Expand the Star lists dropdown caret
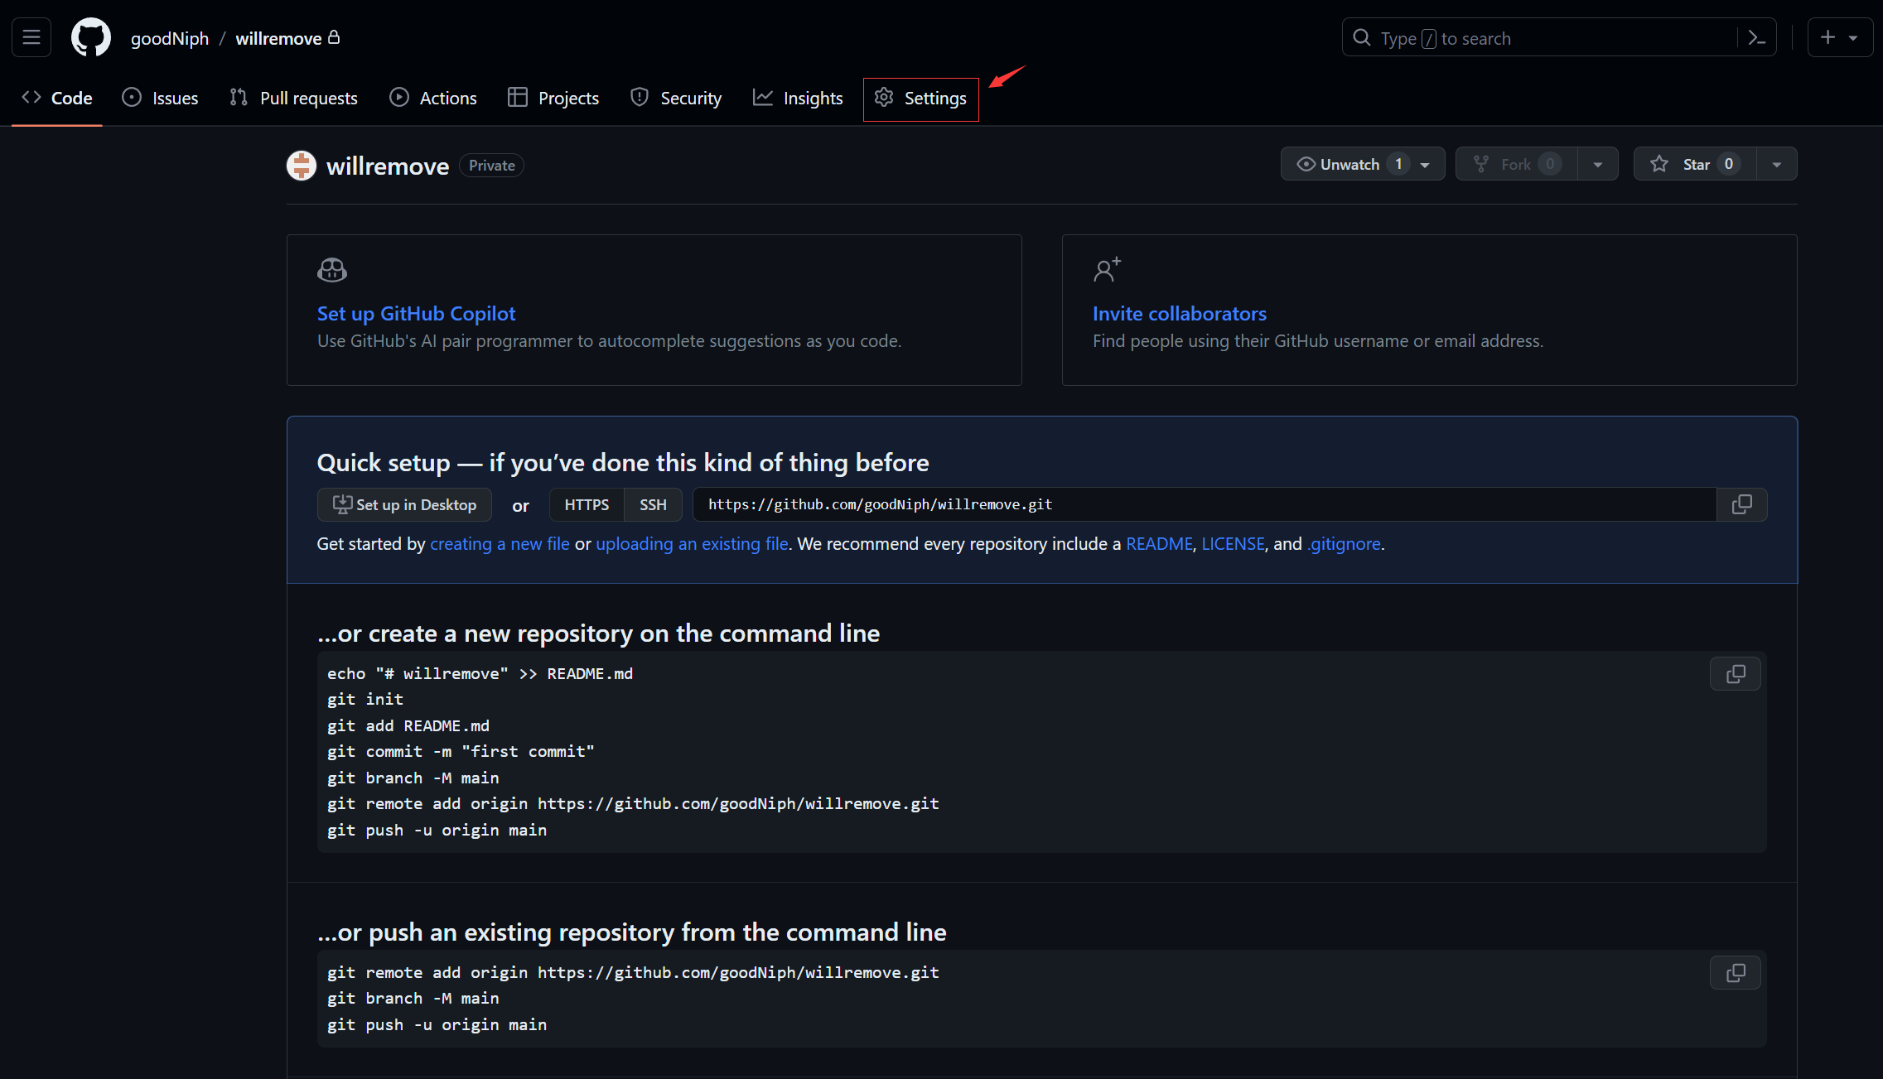 tap(1777, 164)
